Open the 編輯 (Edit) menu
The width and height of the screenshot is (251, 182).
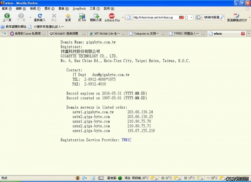click(21, 9)
